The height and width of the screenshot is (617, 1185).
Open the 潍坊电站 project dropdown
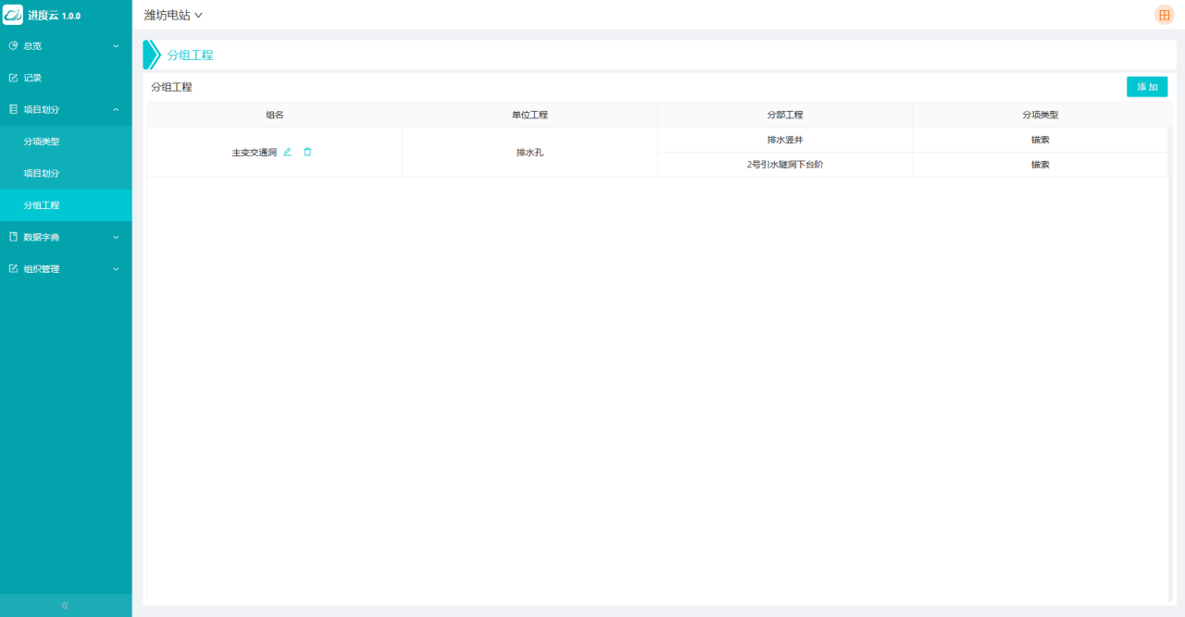173,15
